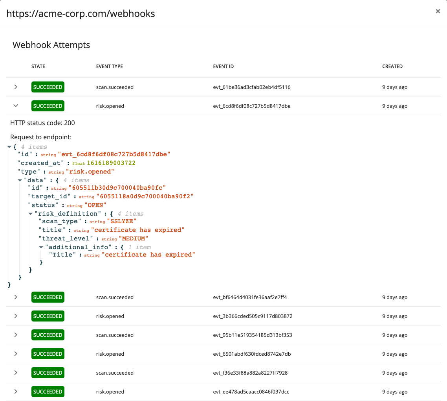Click the EVENT TYPE column header

tap(110, 66)
